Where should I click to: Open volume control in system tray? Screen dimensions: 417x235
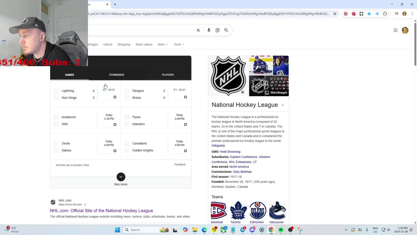[389, 230]
